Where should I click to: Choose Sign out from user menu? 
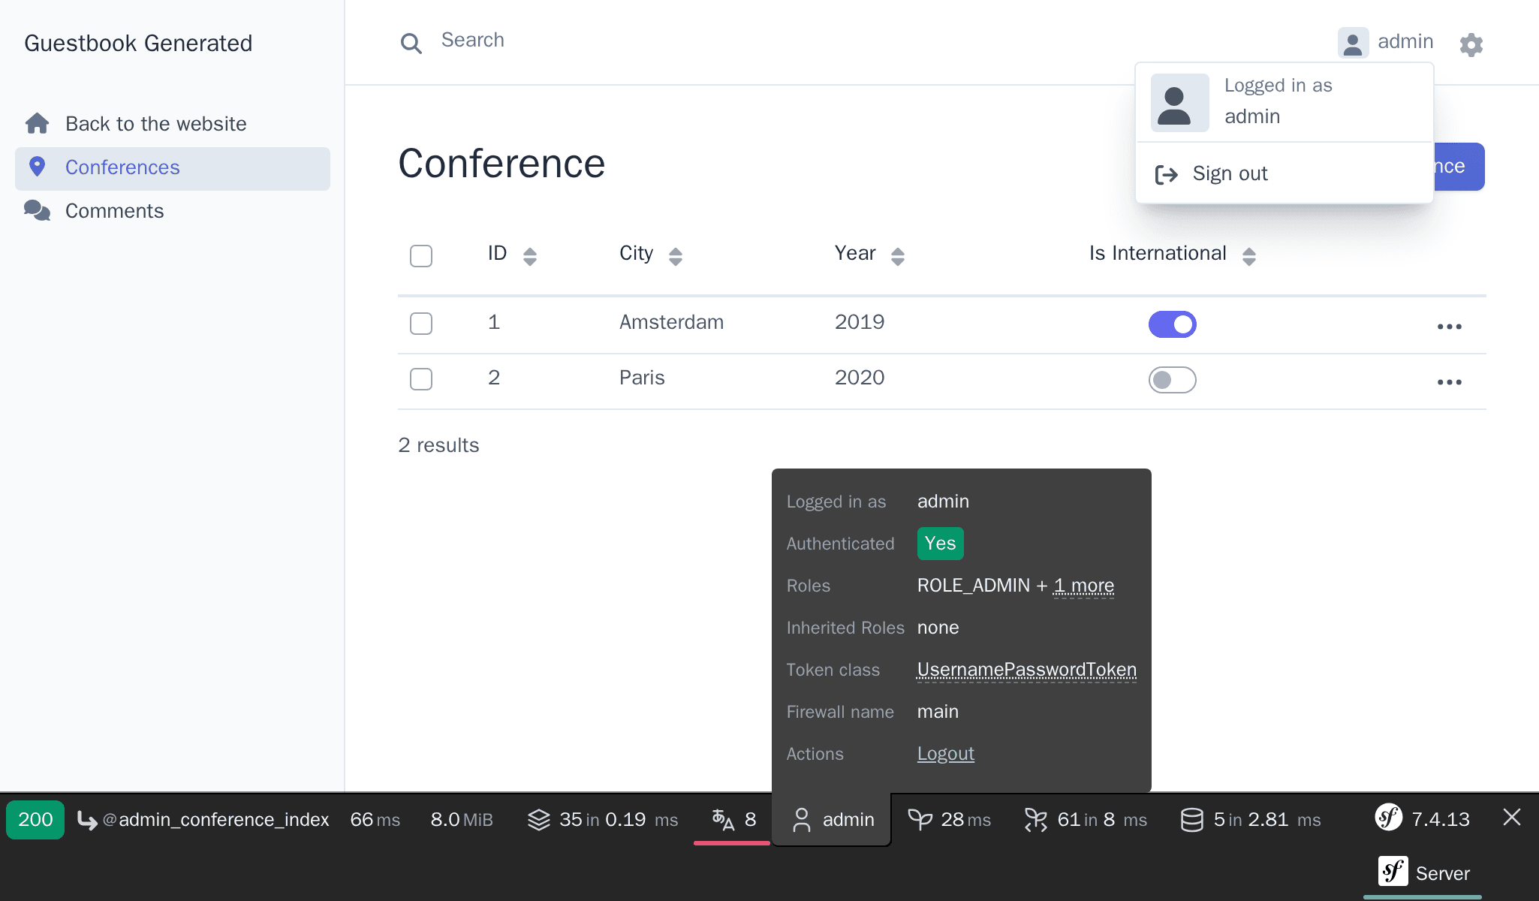[x=1285, y=173]
